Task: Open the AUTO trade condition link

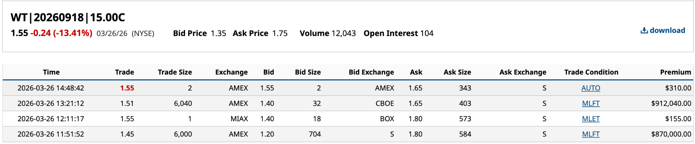Action: point(590,88)
